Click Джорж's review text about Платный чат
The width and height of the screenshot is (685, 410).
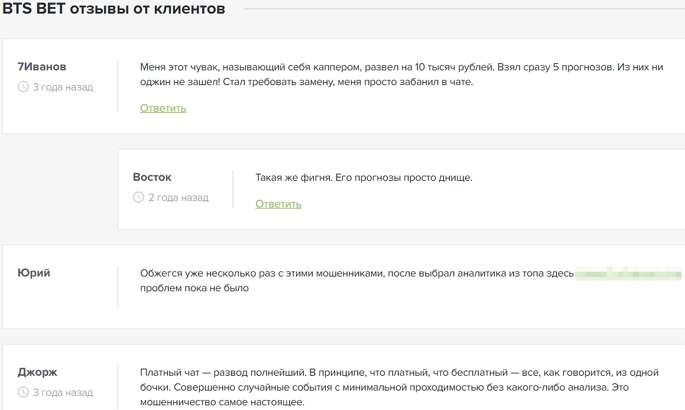tap(399, 373)
